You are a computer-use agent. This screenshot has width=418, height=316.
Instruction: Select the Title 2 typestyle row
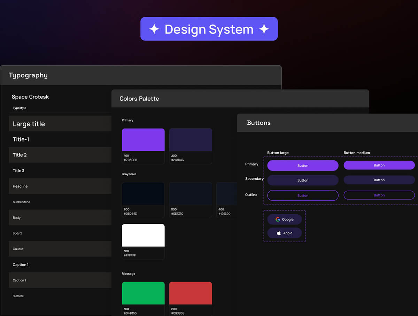point(60,155)
